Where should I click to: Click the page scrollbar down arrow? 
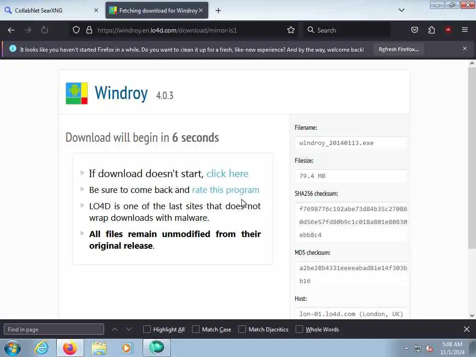point(472,316)
